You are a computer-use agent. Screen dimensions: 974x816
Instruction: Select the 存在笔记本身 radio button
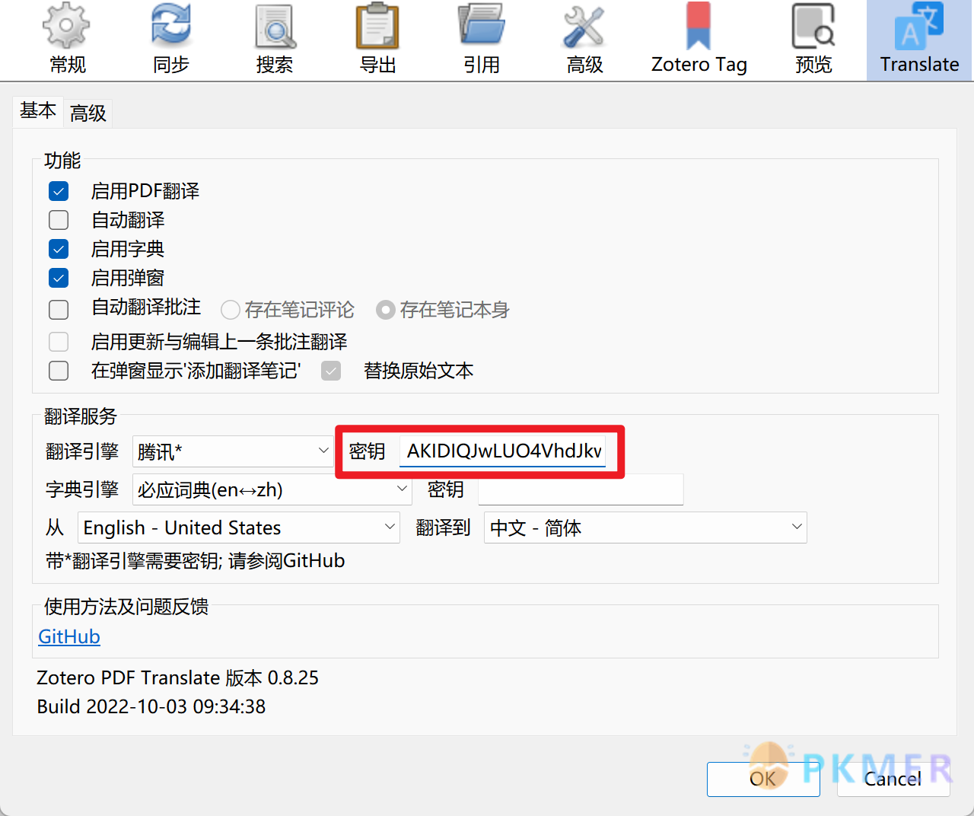(x=386, y=310)
